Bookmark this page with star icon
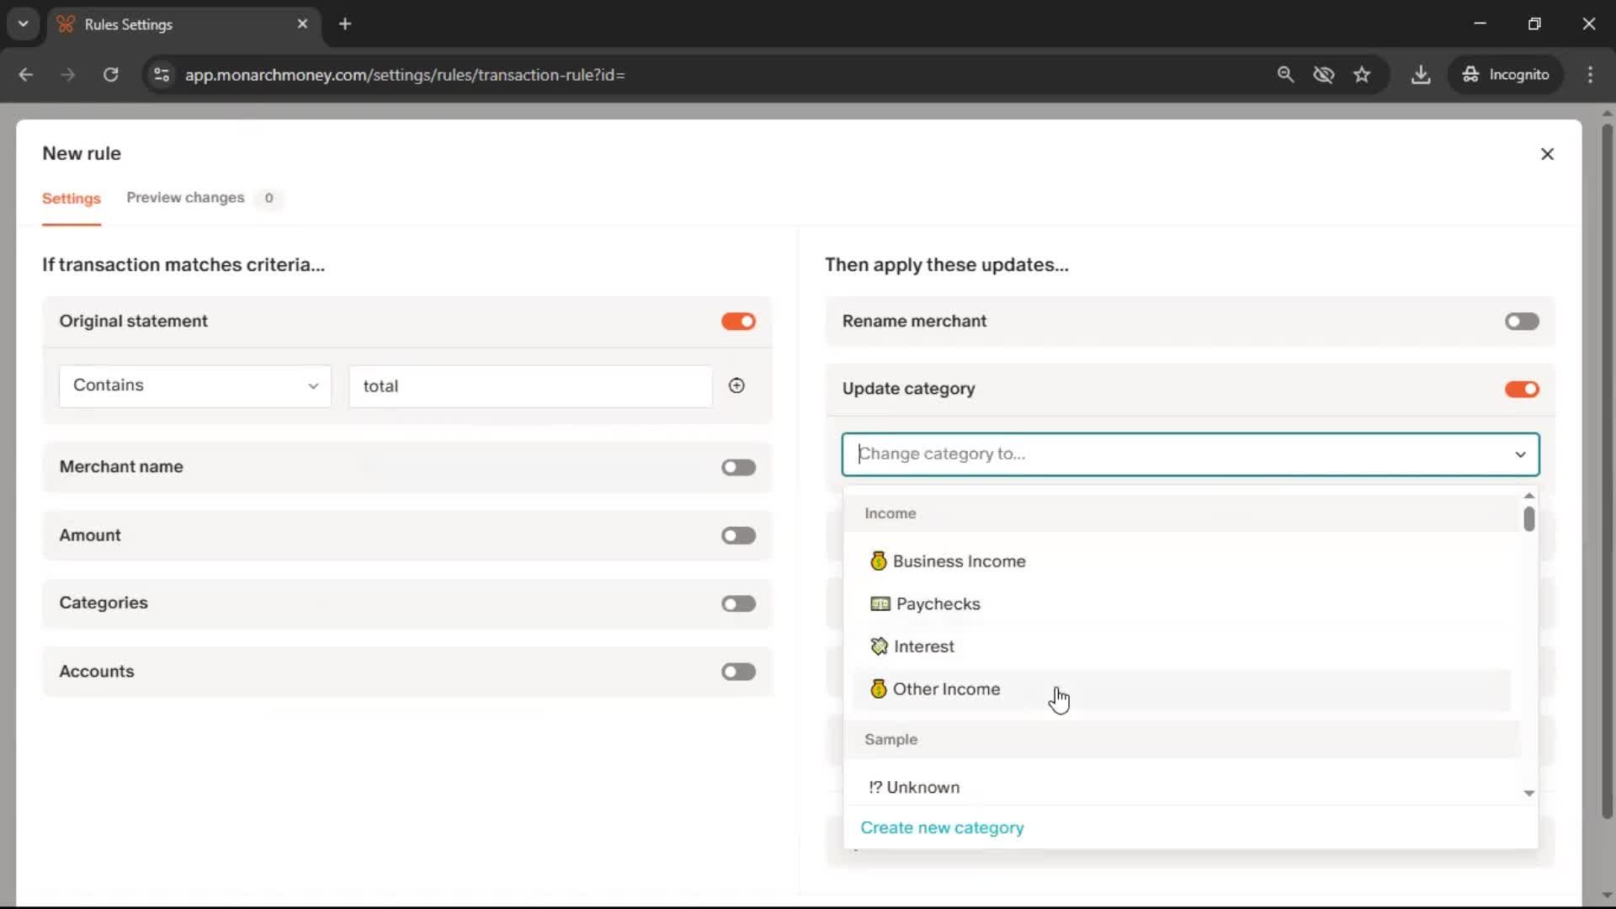The image size is (1616, 909). click(x=1362, y=75)
